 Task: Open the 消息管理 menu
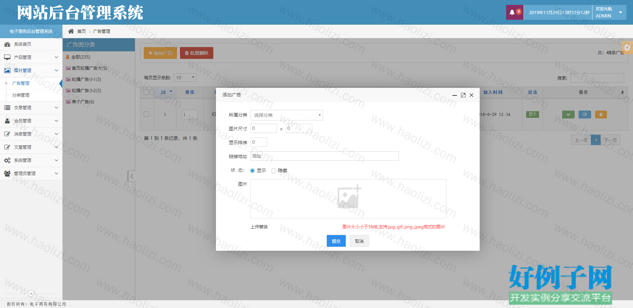click(31, 134)
